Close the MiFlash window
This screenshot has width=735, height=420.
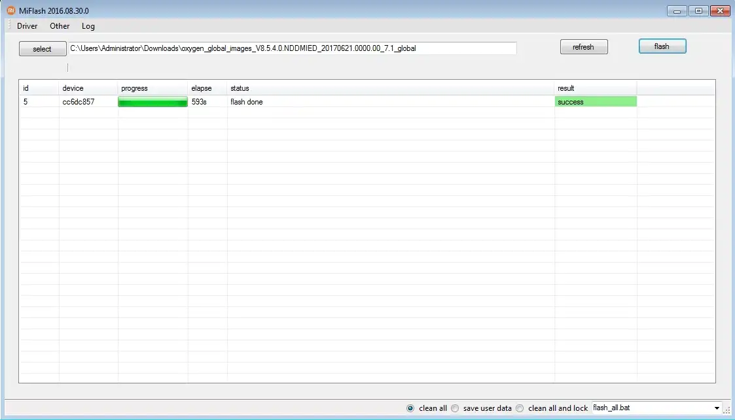pyautogui.click(x=720, y=10)
